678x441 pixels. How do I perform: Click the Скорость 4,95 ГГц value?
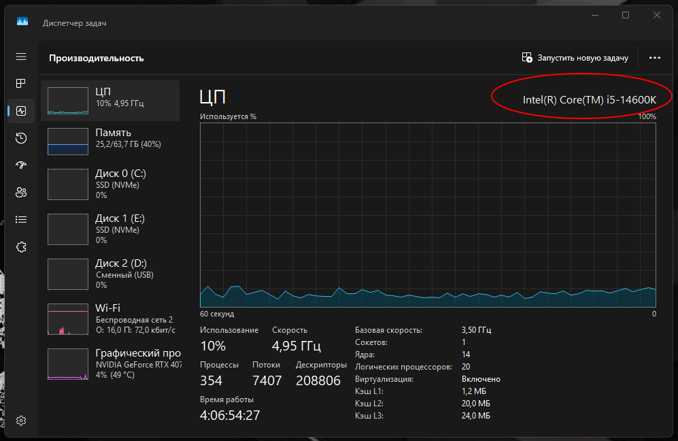click(296, 346)
